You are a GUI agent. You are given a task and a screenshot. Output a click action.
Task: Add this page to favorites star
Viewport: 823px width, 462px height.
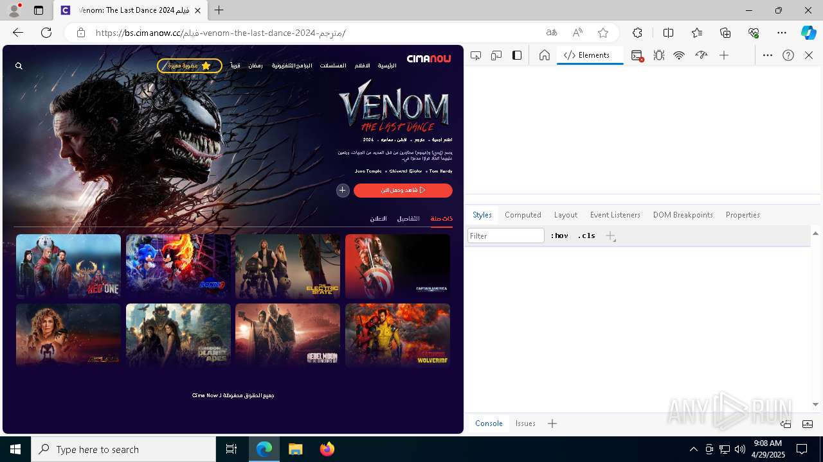click(x=603, y=33)
